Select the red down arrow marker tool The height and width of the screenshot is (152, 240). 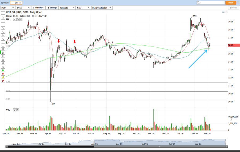[3, 73]
